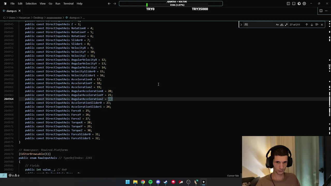
Task: Toggle the bottom panel layout icon
Action: coord(294,4)
